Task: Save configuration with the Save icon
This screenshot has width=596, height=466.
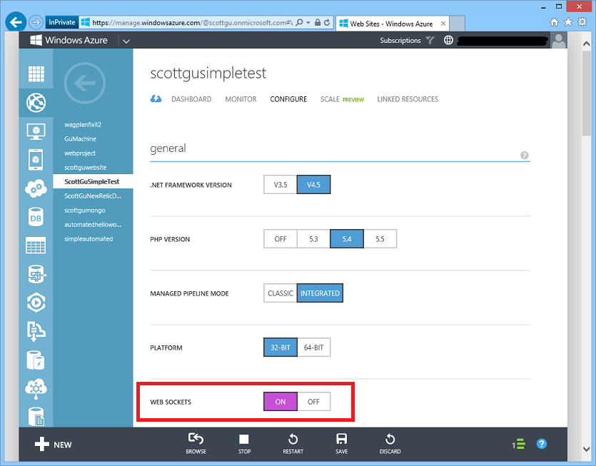Action: [341, 443]
